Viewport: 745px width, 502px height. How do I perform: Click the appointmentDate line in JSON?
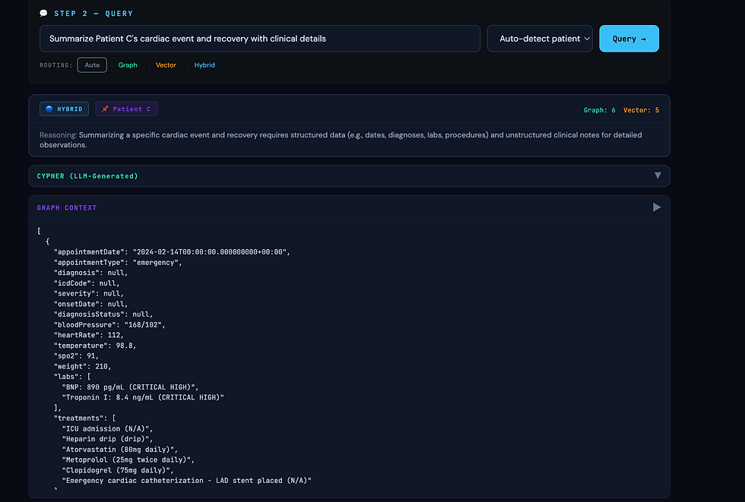(173, 251)
